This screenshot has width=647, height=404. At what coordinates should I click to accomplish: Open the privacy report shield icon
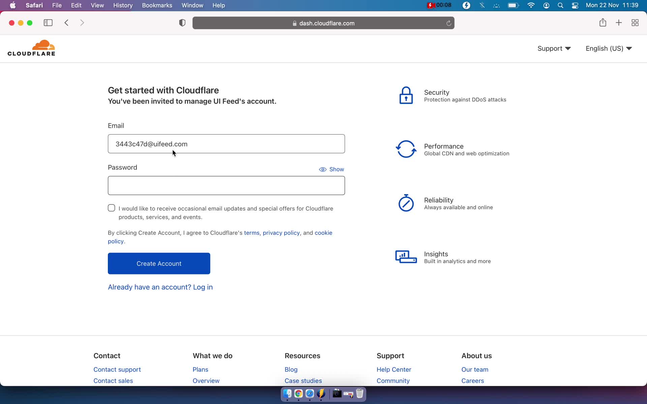182,23
